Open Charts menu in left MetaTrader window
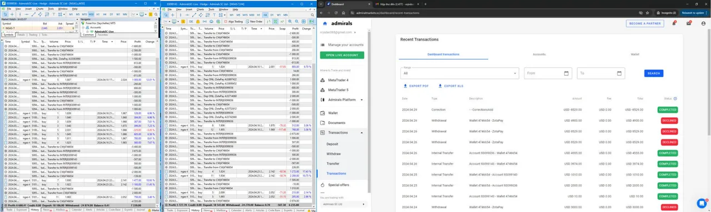The image size is (711, 212). click(x=40, y=9)
